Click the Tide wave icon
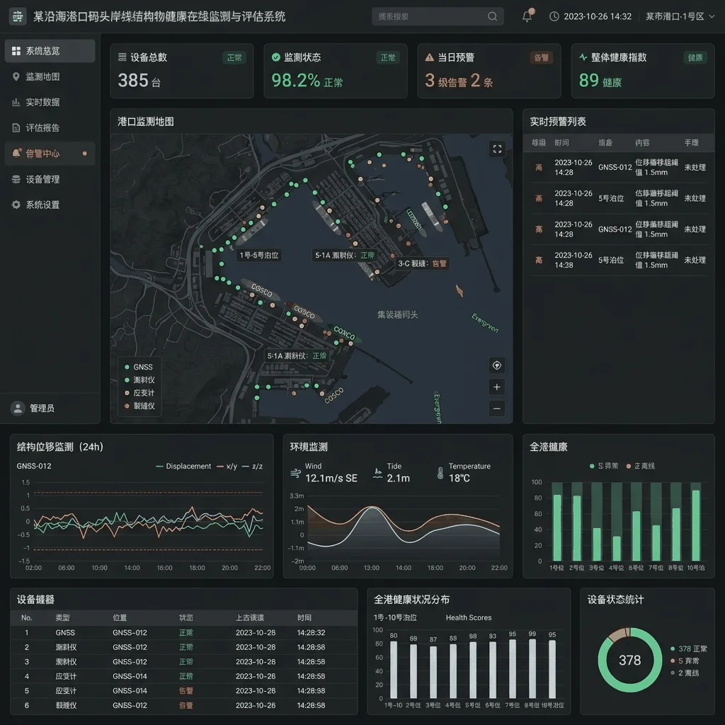This screenshot has height=725, width=725. 378,473
